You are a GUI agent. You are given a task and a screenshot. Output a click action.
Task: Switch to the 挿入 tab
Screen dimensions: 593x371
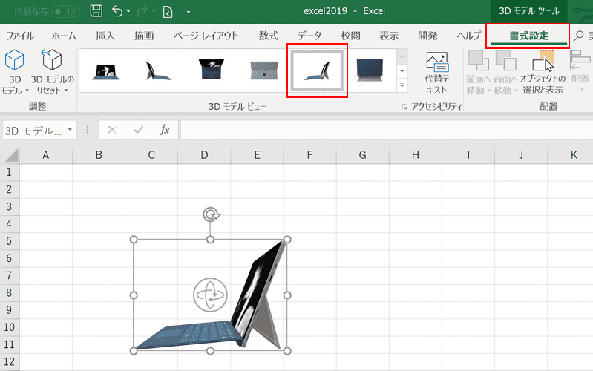105,36
